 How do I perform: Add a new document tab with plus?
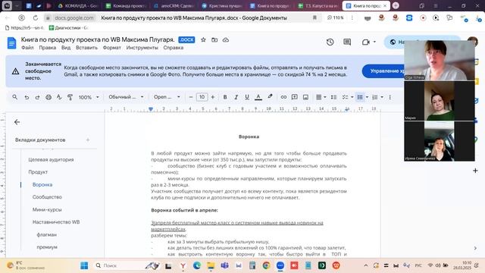tap(88, 140)
